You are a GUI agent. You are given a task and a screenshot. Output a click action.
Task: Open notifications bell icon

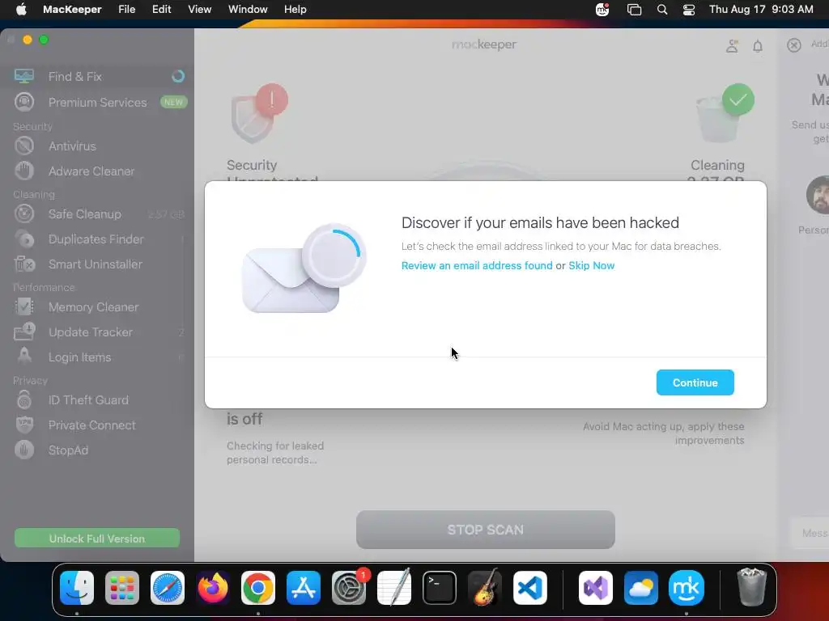click(758, 46)
